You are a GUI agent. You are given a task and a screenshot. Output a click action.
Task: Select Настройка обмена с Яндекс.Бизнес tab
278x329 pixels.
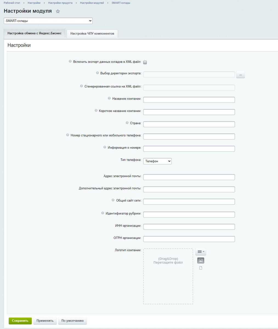coord(35,33)
